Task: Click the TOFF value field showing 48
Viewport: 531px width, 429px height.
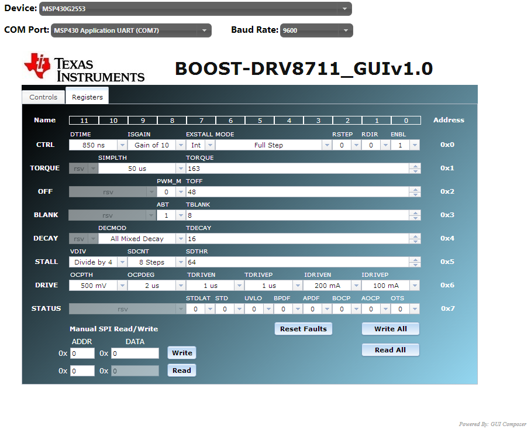Action: pos(297,192)
